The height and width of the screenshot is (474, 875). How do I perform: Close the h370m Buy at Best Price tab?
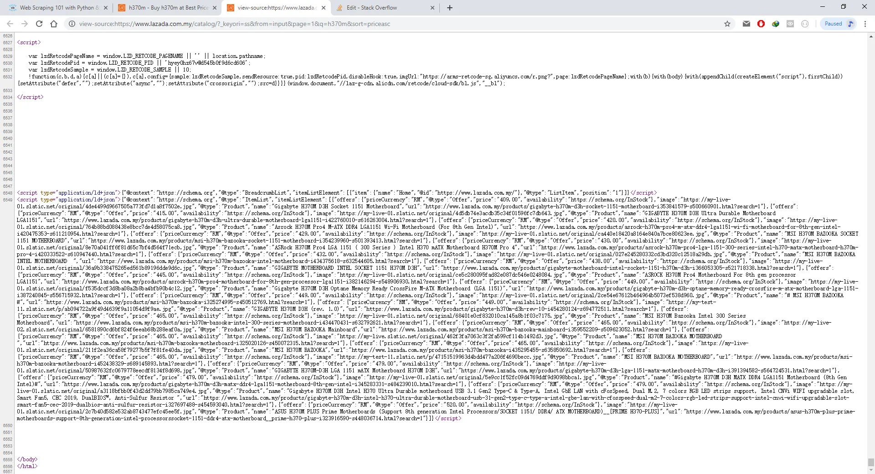214,8
